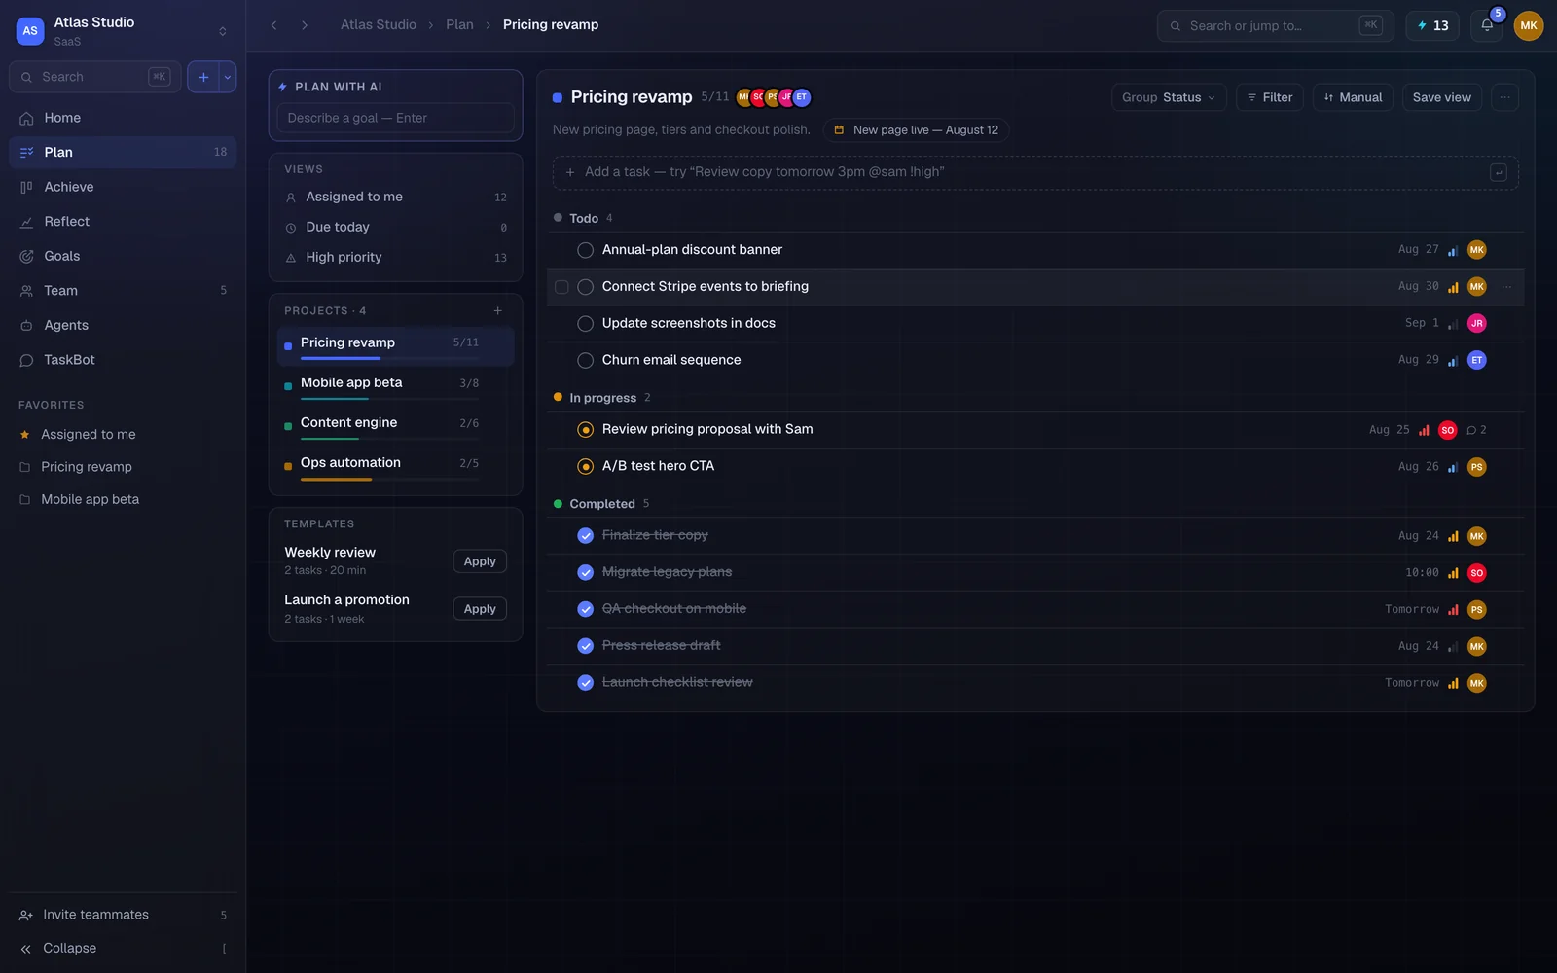1557x973 pixels.
Task: Toggle status circle of A/B test hero CTA
Action: point(585,467)
